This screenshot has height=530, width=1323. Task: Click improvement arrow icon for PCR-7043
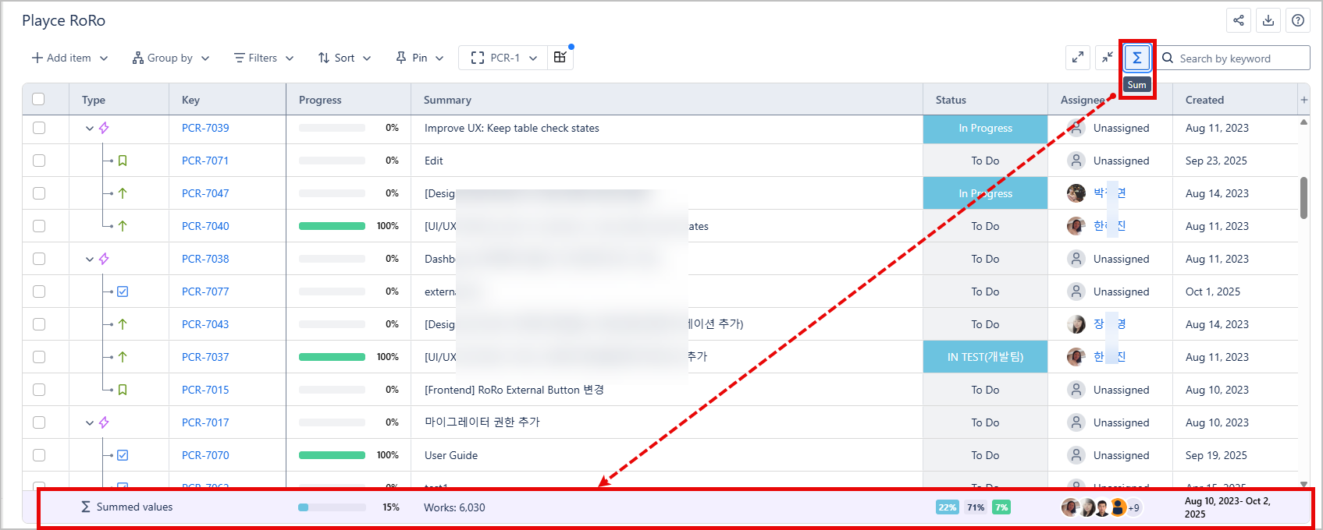[x=123, y=324]
